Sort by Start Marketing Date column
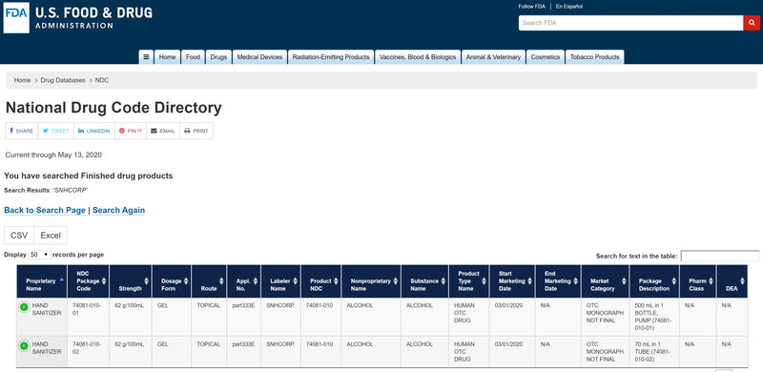 [512, 281]
